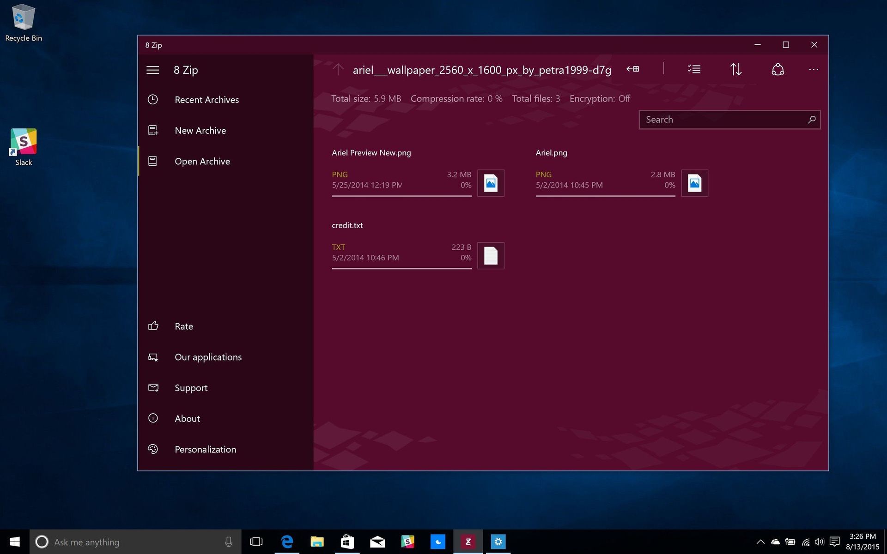Expand hidden icons in the system tray
The width and height of the screenshot is (887, 554).
pos(760,542)
